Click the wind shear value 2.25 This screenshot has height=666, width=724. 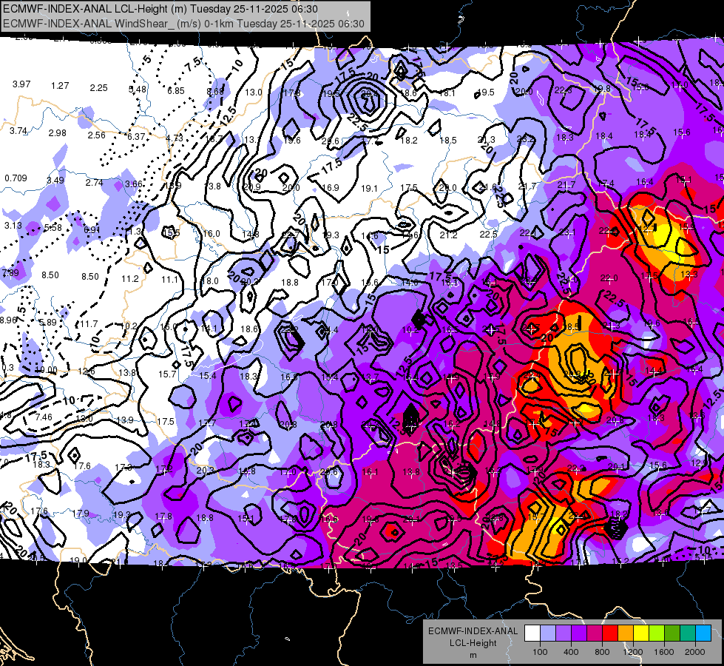click(x=99, y=88)
